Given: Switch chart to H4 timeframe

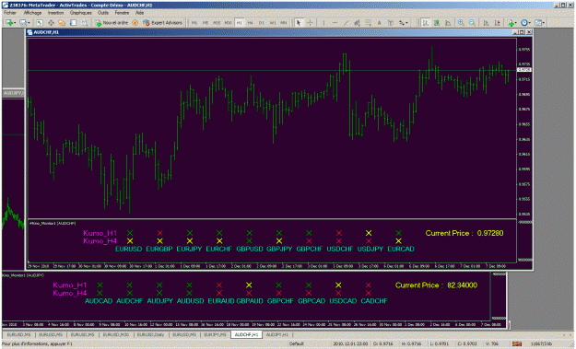Looking at the screenshot, I should (x=250, y=23).
